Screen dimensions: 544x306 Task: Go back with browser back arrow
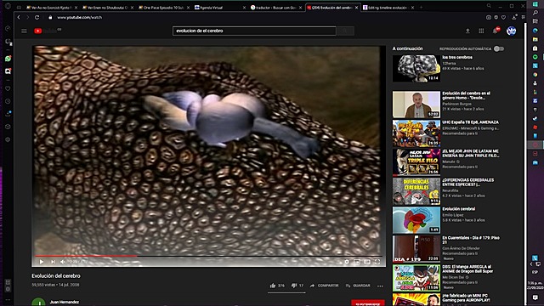pos(19,17)
